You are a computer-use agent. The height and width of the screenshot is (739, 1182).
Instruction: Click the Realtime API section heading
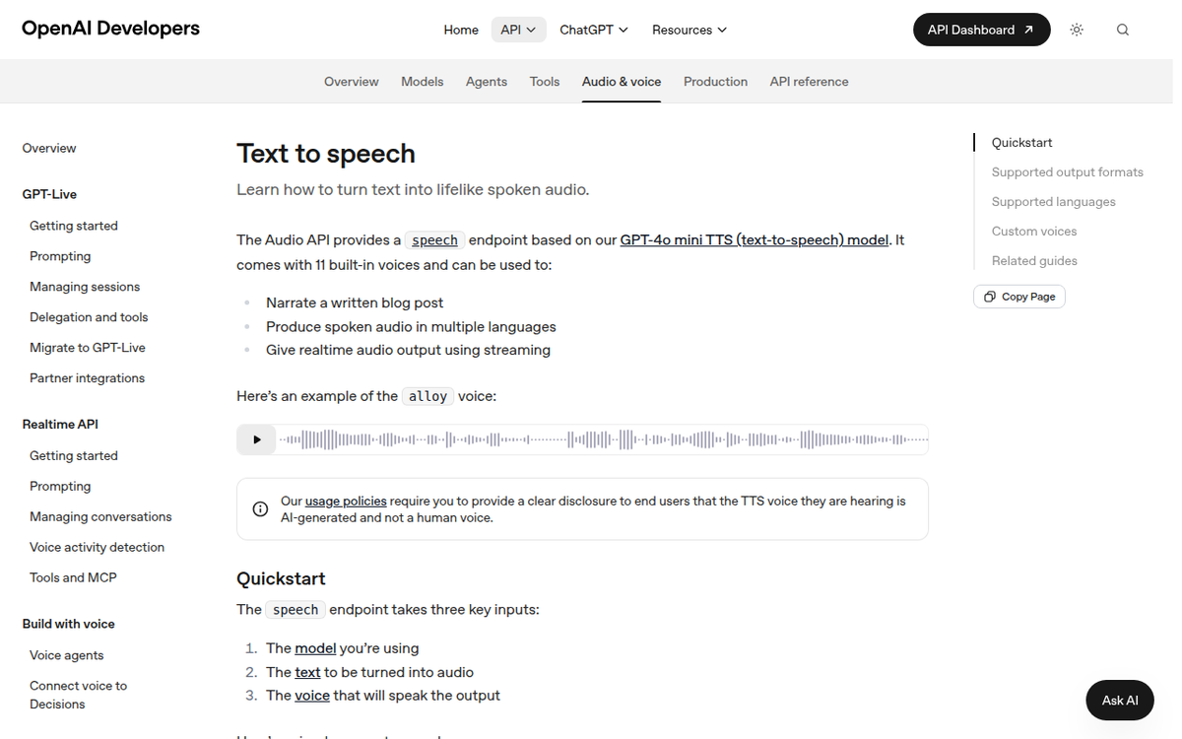(60, 424)
